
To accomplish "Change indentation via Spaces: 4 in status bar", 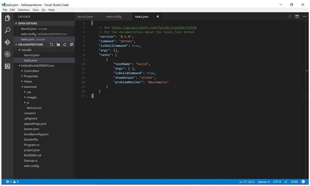I will pyautogui.click(x=264, y=182).
